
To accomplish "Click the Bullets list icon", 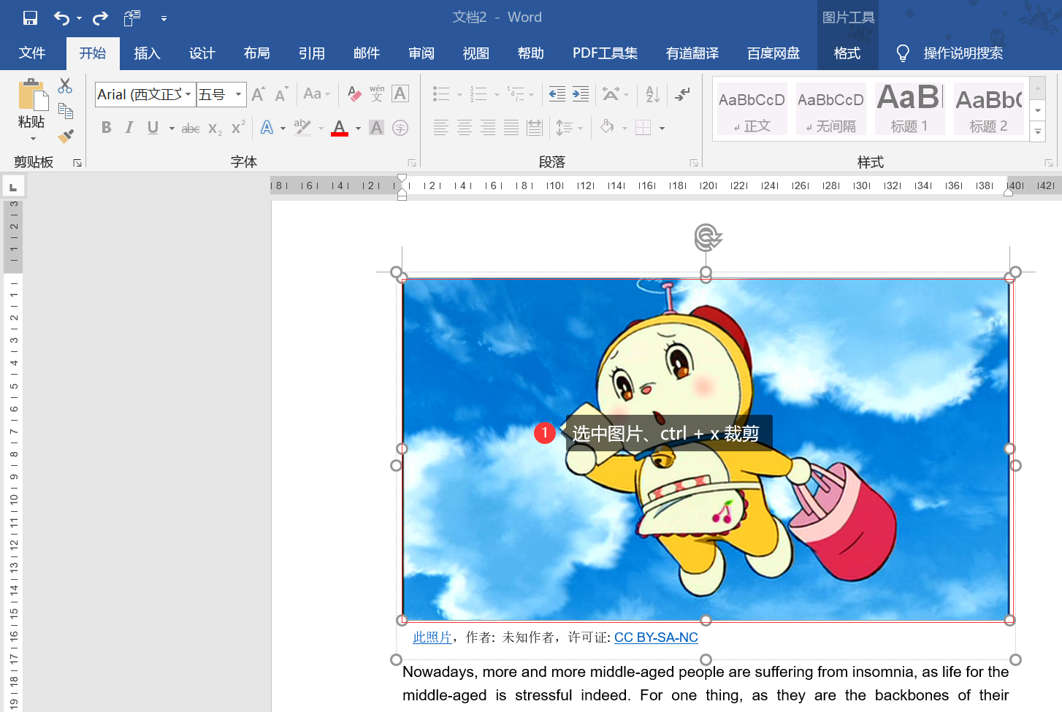I will point(441,93).
